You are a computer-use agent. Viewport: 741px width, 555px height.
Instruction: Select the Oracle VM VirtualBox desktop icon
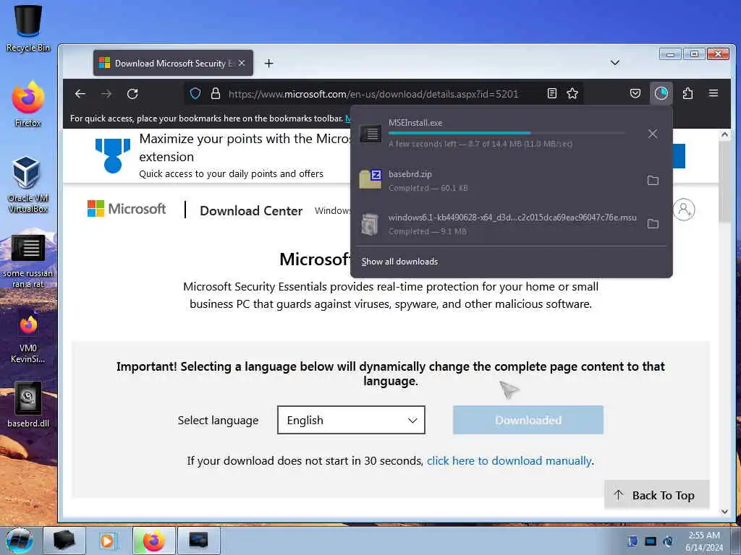pos(27,184)
